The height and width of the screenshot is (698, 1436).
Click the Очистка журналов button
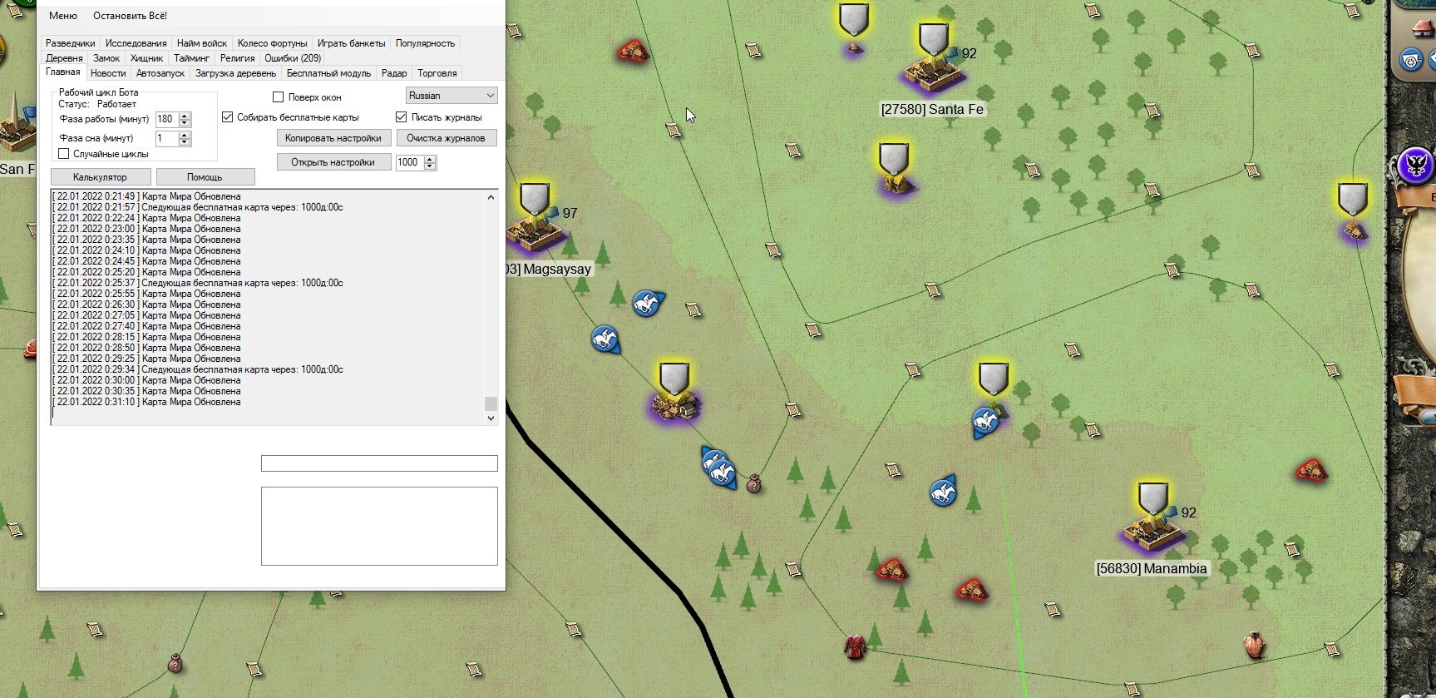click(x=446, y=138)
